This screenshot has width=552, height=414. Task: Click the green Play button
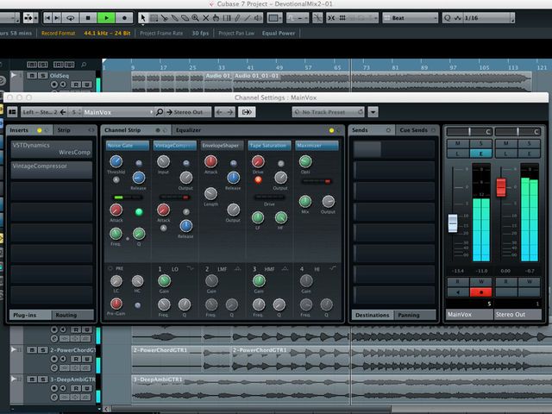pyautogui.click(x=106, y=17)
